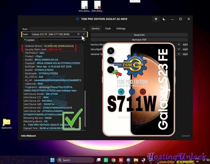Image resolution: width=210 pixels, height=164 pixels.
Task: Start the Factory Reset operation
Action: click(x=185, y=45)
